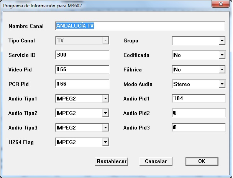This screenshot has height=178, width=233.
Task: Open the Codificado dropdown
Action: (x=199, y=55)
